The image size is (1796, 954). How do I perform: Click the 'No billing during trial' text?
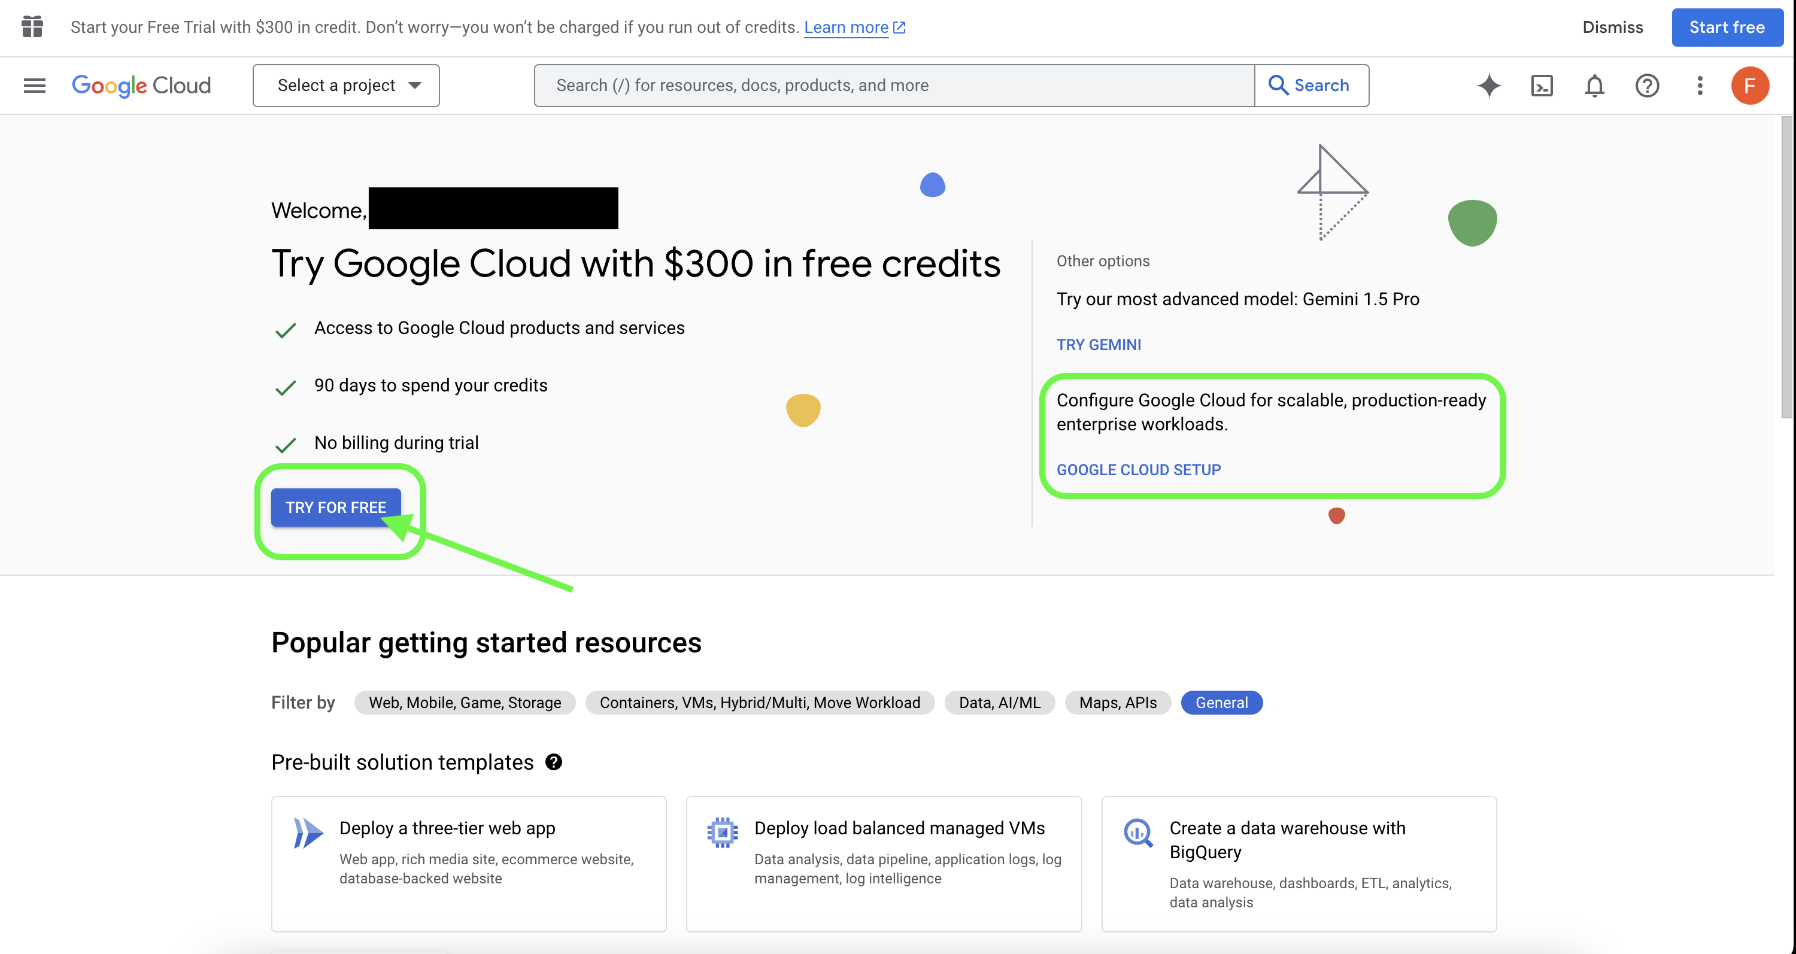click(x=396, y=443)
